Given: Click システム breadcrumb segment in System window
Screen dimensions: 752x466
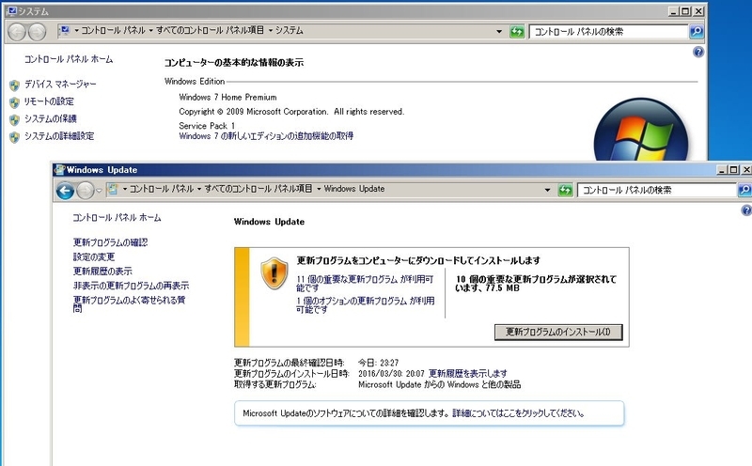Looking at the screenshot, I should click(x=290, y=31).
